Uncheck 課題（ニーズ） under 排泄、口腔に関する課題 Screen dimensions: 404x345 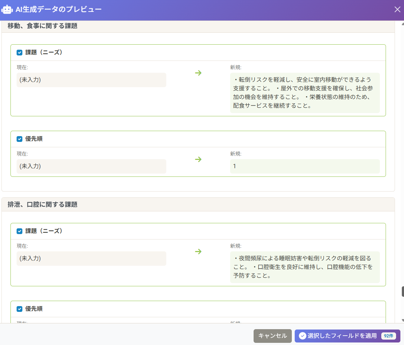[19, 231]
